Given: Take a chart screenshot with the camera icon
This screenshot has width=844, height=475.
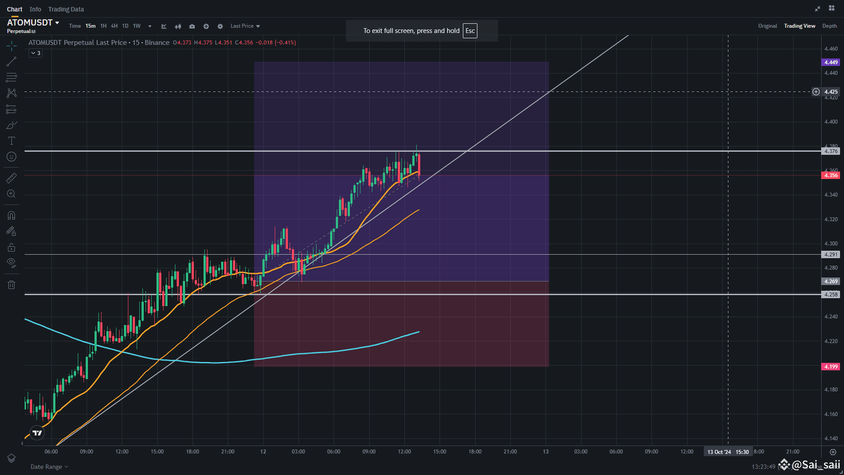Looking at the screenshot, I should click(192, 26).
